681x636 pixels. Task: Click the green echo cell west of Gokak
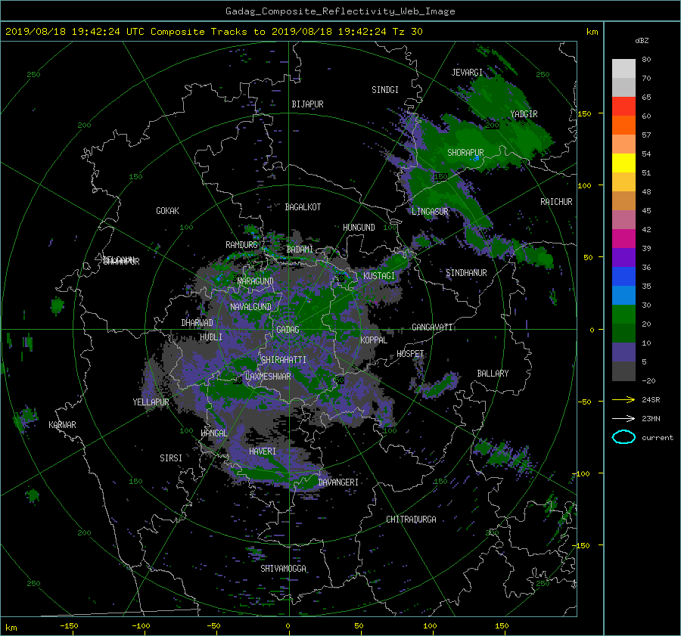[57, 306]
